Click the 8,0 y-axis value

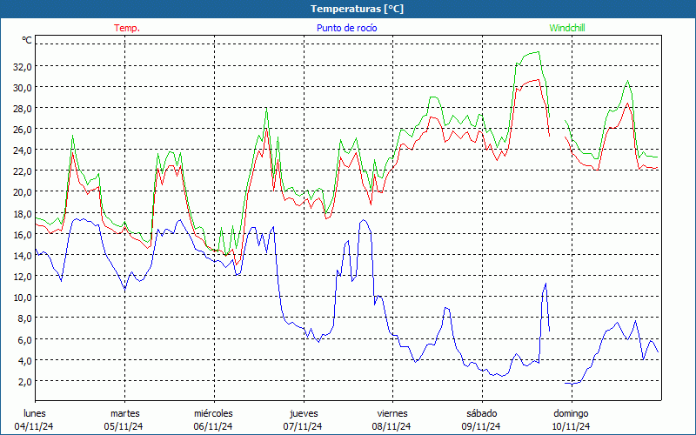pos(24,318)
